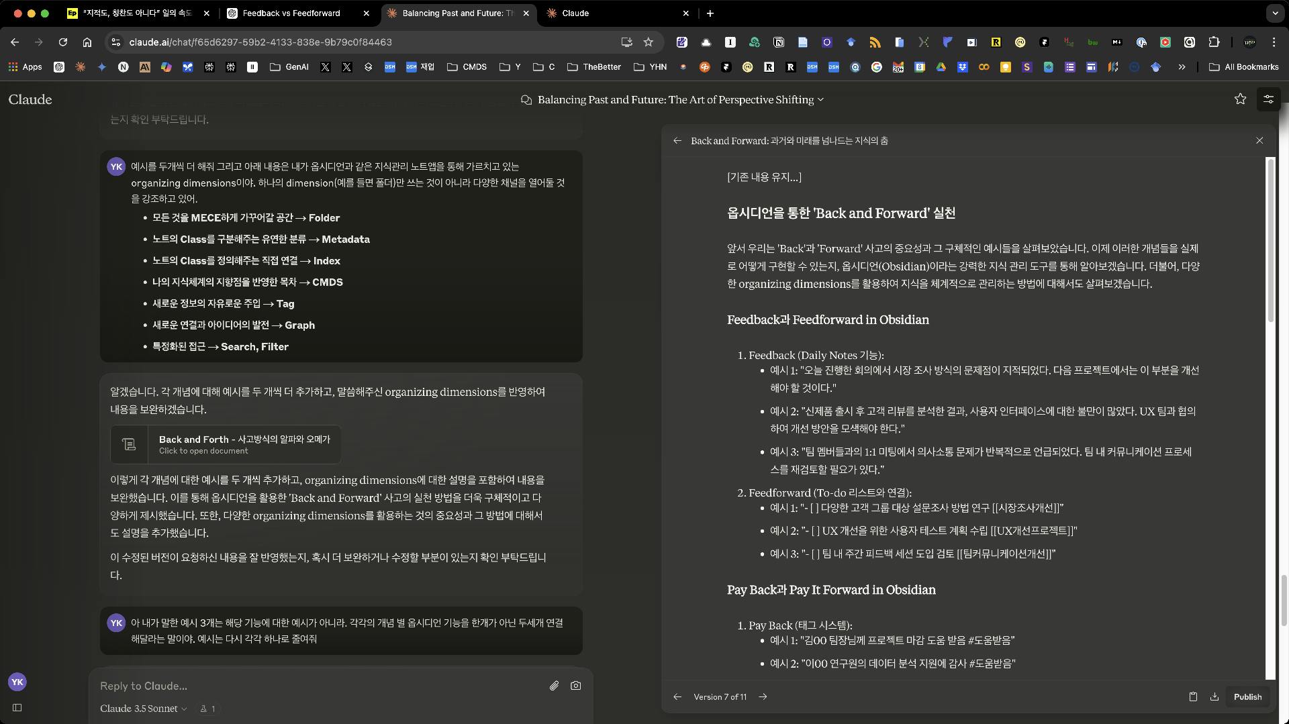Click the artifact panel vertical scrollbar
This screenshot has height=724, width=1289.
tap(1270, 242)
